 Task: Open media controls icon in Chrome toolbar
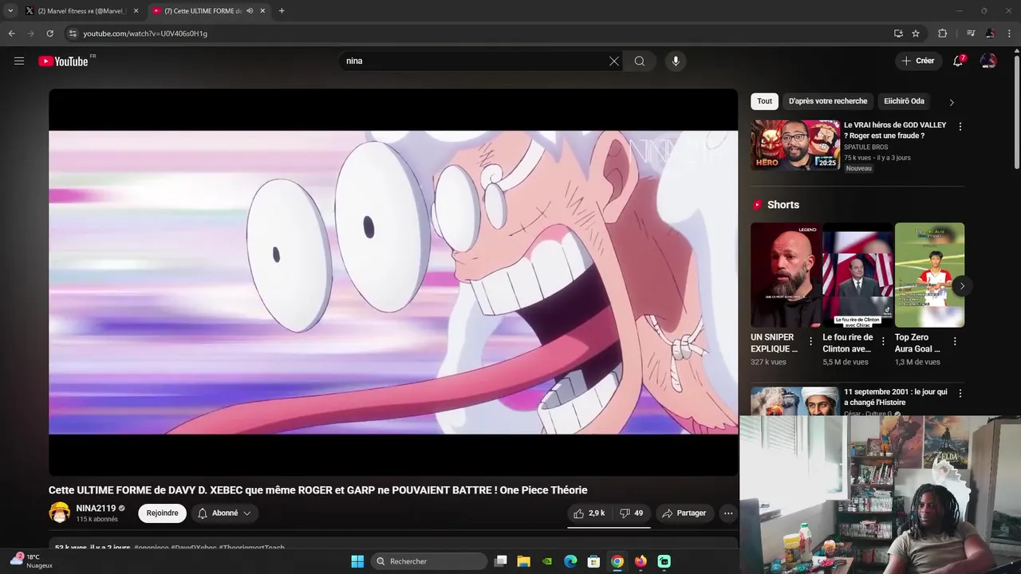[x=971, y=33]
